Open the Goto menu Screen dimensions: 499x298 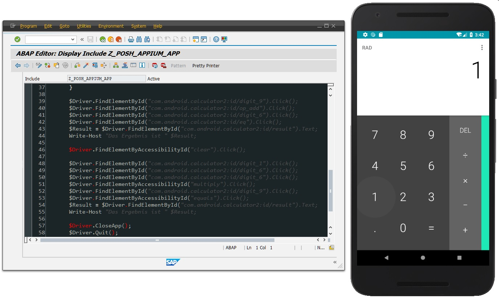pos(64,26)
